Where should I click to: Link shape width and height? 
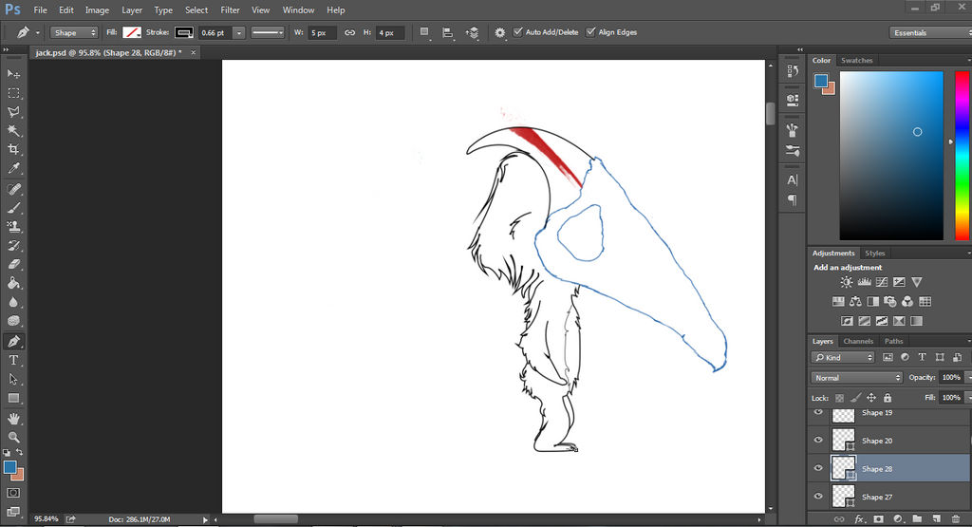tap(349, 32)
